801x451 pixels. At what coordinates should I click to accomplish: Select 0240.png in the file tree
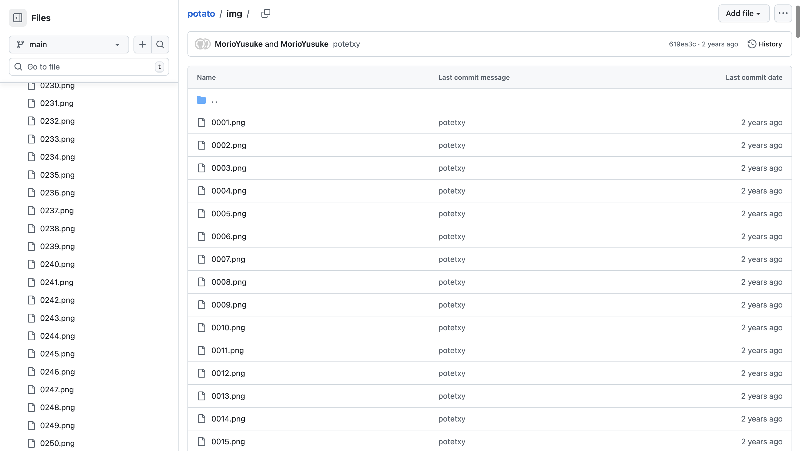(57, 264)
